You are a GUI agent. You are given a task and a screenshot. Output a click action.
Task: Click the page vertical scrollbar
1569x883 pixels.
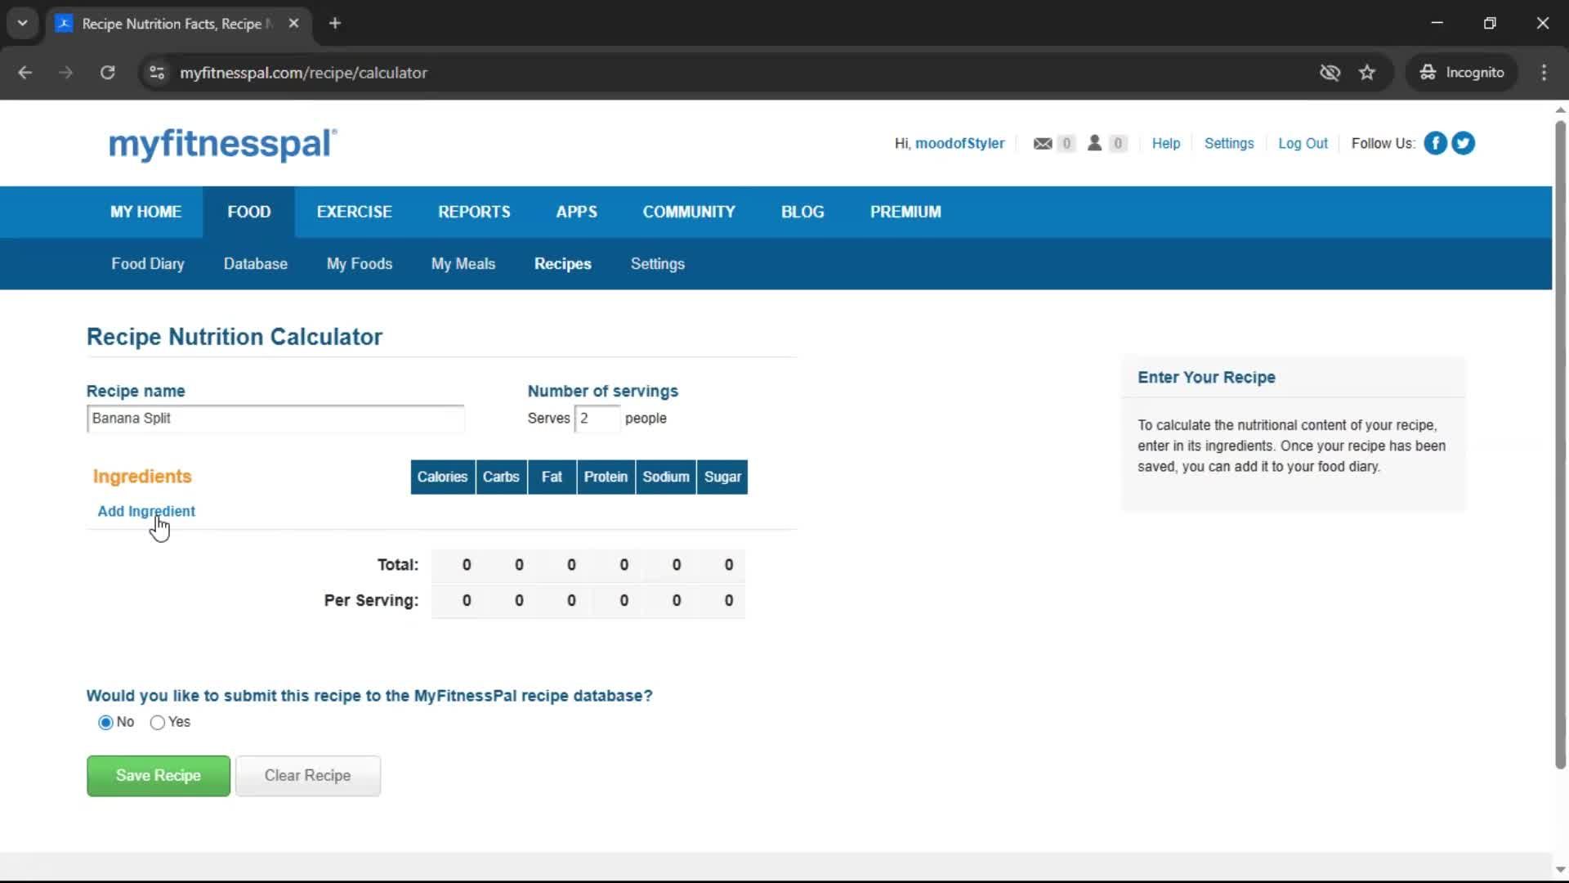click(x=1560, y=446)
